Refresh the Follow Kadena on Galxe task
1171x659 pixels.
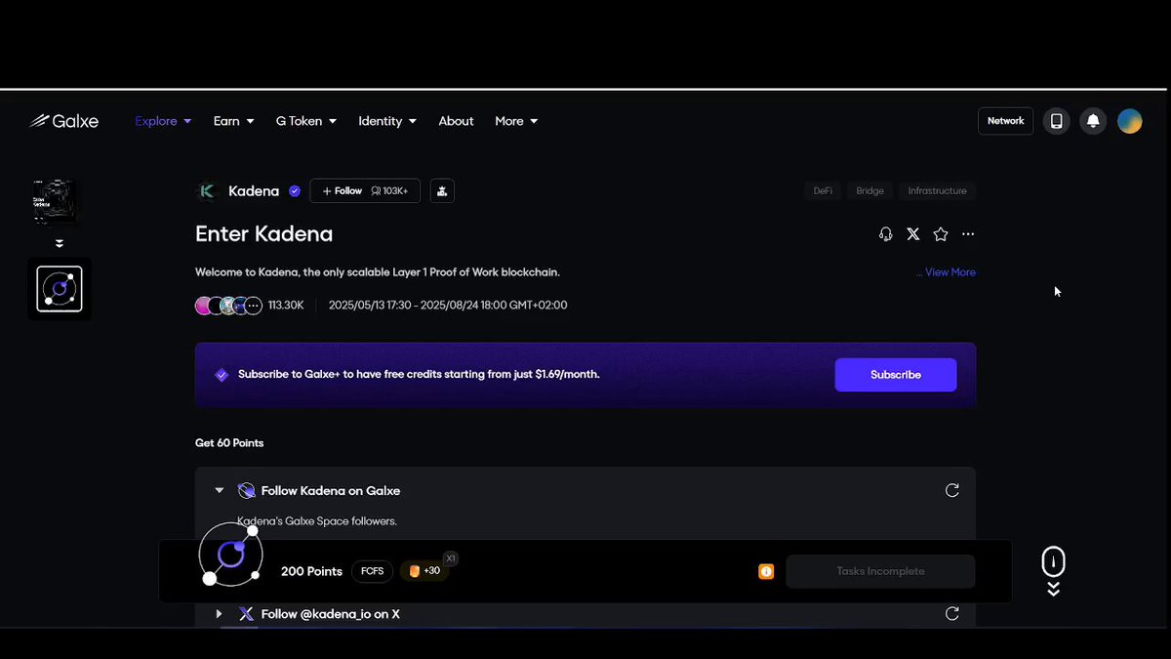tap(952, 491)
